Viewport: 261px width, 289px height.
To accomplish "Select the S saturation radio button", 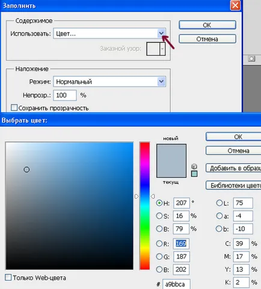I will coord(159,216).
